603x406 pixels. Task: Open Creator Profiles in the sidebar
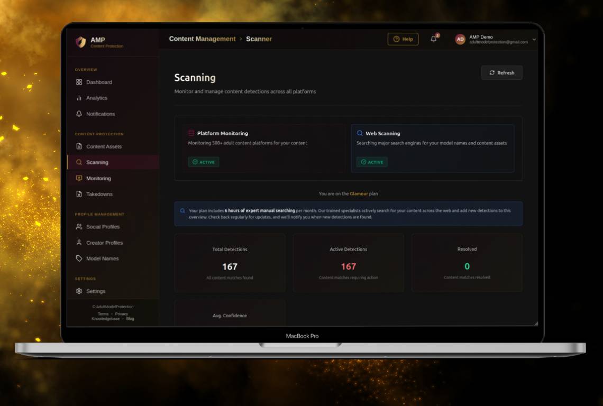(103, 243)
